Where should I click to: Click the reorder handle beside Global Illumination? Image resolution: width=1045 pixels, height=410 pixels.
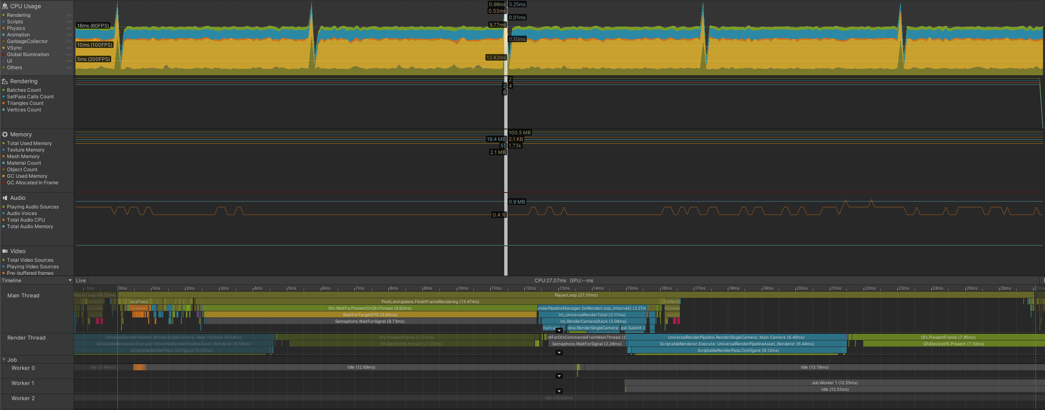point(69,54)
